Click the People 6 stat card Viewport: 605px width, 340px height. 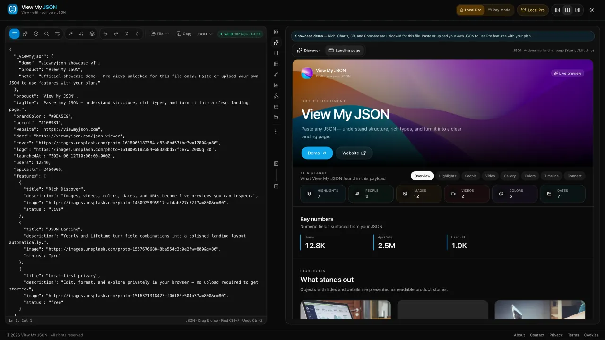coord(371,194)
